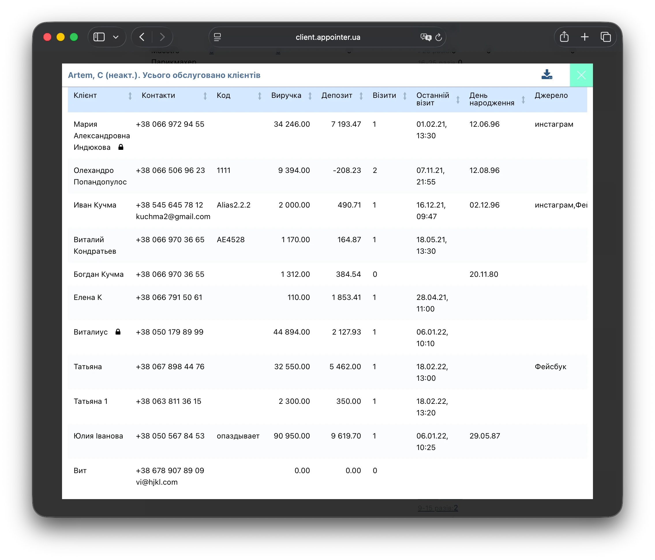Open Safari reader page menu icon
The image size is (655, 560).
point(217,37)
